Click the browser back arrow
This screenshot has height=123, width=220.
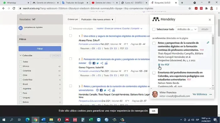[3, 8]
